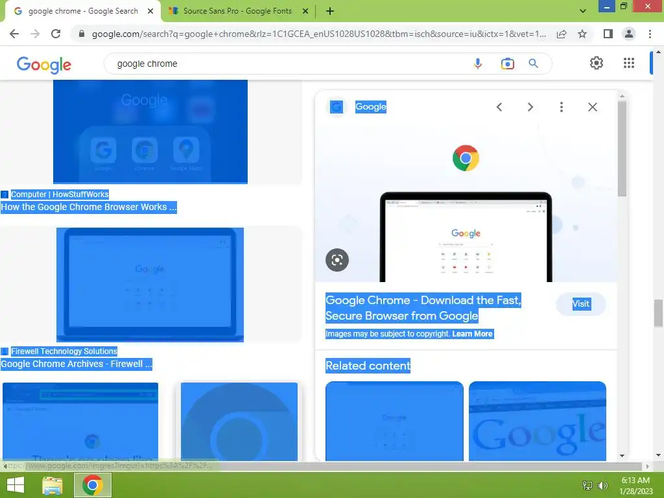Show previous image in preview panel
The width and height of the screenshot is (664, 498).
click(x=500, y=107)
